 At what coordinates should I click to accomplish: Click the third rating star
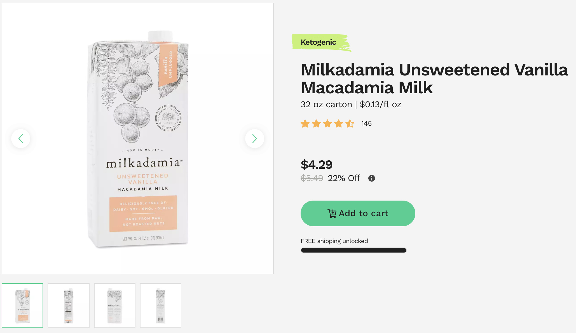(327, 123)
